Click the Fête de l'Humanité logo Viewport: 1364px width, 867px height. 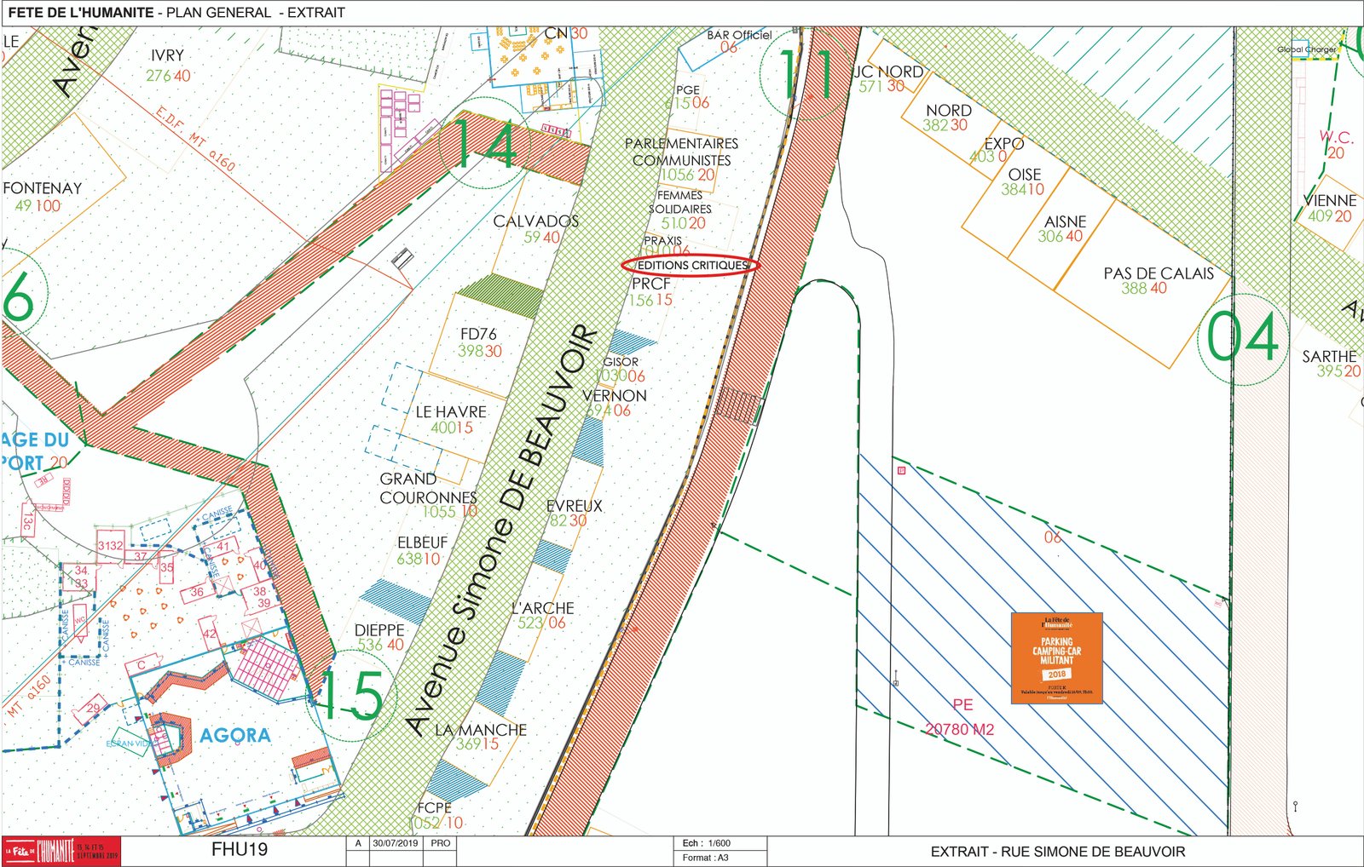(x=61, y=851)
